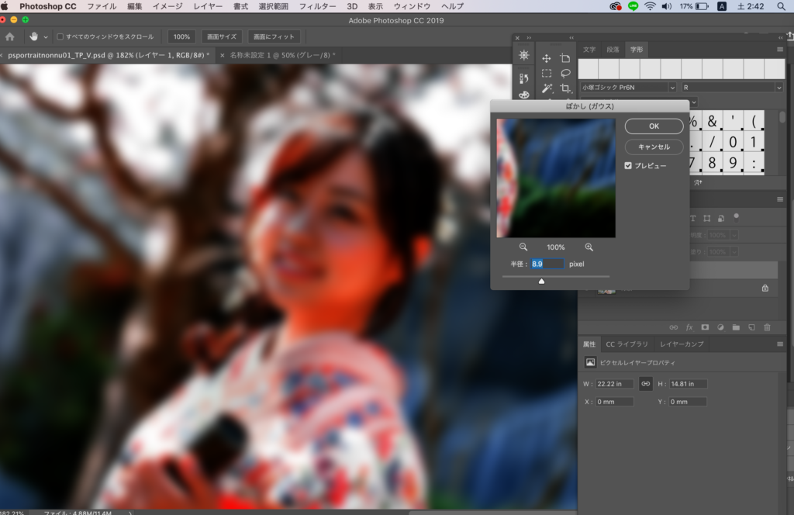Select the Lasso tool
The height and width of the screenshot is (515, 794).
click(565, 74)
